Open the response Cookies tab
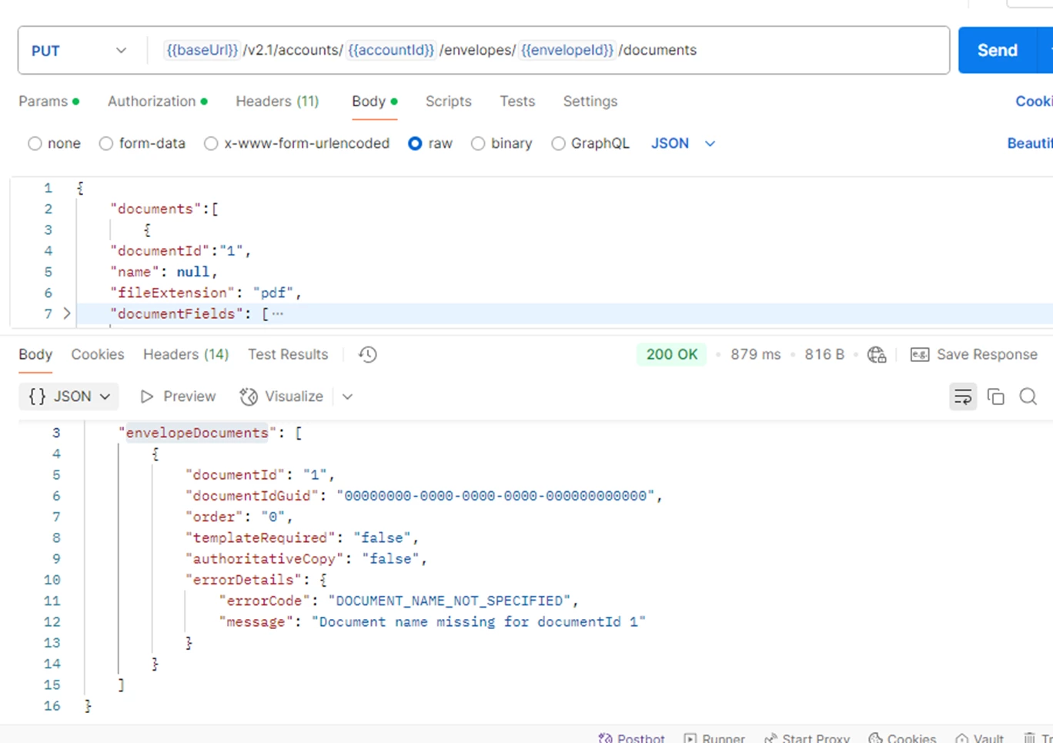Image resolution: width=1053 pixels, height=743 pixels. 98,354
